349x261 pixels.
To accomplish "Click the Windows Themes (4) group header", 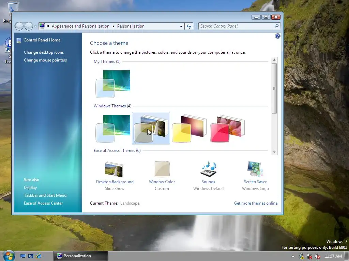I will pos(112,106).
